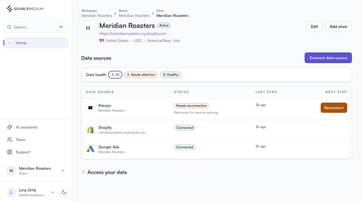Viewport: 361px width, 203px height.
Task: Click the Search input field
Action: [x=36, y=27]
